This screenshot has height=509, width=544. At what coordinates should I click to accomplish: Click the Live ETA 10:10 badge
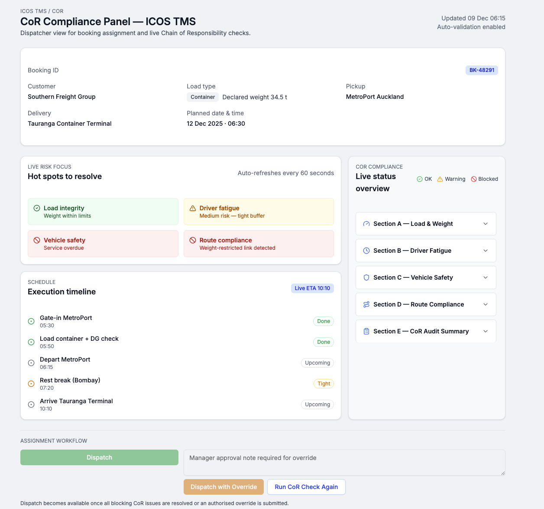312,288
